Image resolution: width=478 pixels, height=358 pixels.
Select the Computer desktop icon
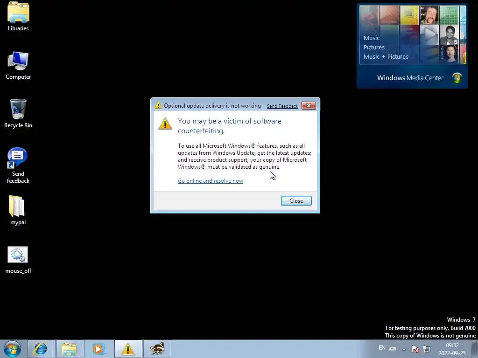point(18,65)
